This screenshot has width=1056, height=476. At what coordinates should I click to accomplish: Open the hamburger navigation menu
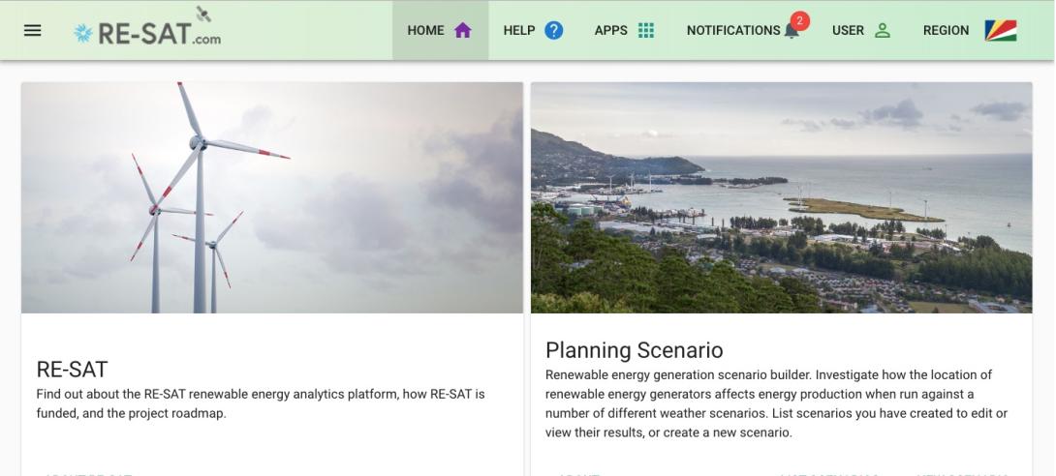click(x=32, y=30)
